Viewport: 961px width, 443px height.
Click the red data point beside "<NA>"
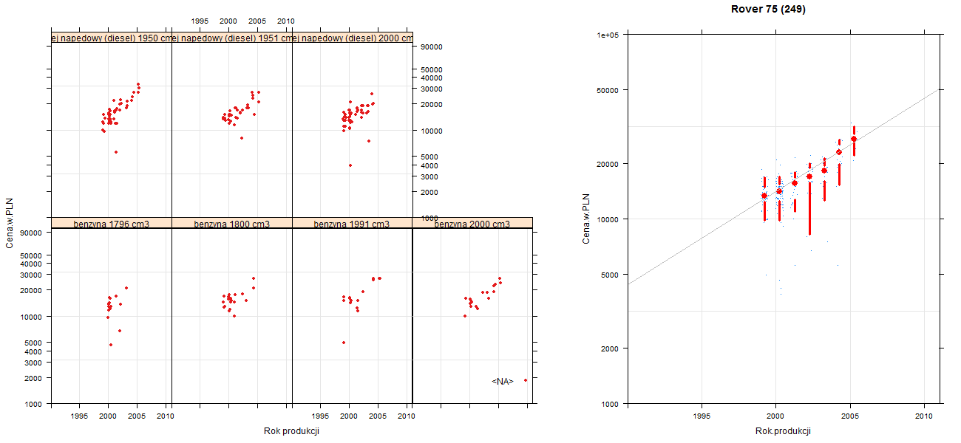[526, 380]
